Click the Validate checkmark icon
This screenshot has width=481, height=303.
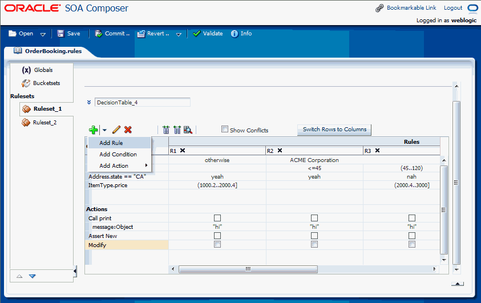tap(197, 34)
